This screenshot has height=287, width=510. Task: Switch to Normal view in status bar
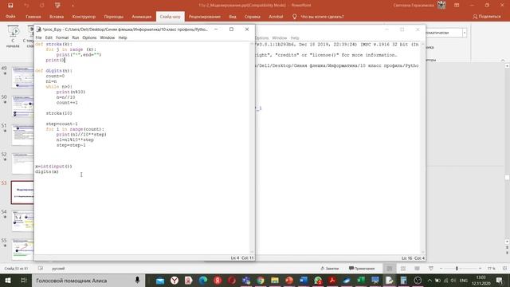[390, 269]
